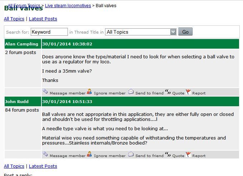The image size is (243, 176).
Task: Click Send to friend envelope in Alan's post
Action: [x=131, y=92]
